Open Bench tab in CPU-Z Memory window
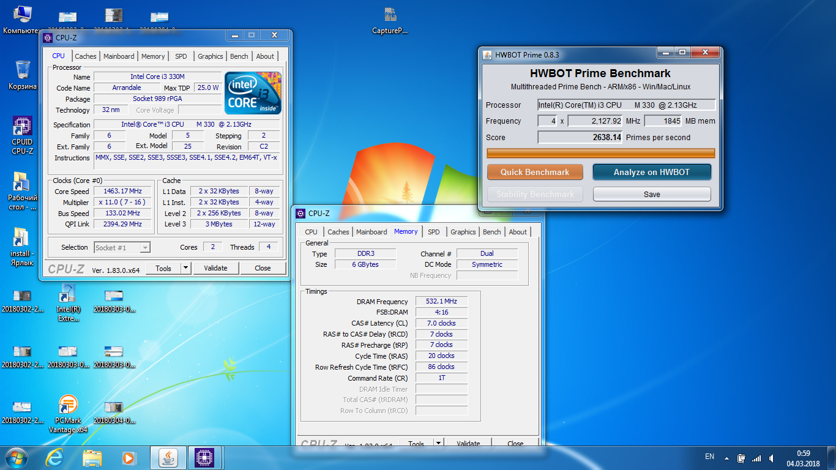Viewport: 836px width, 470px height. 492,232
